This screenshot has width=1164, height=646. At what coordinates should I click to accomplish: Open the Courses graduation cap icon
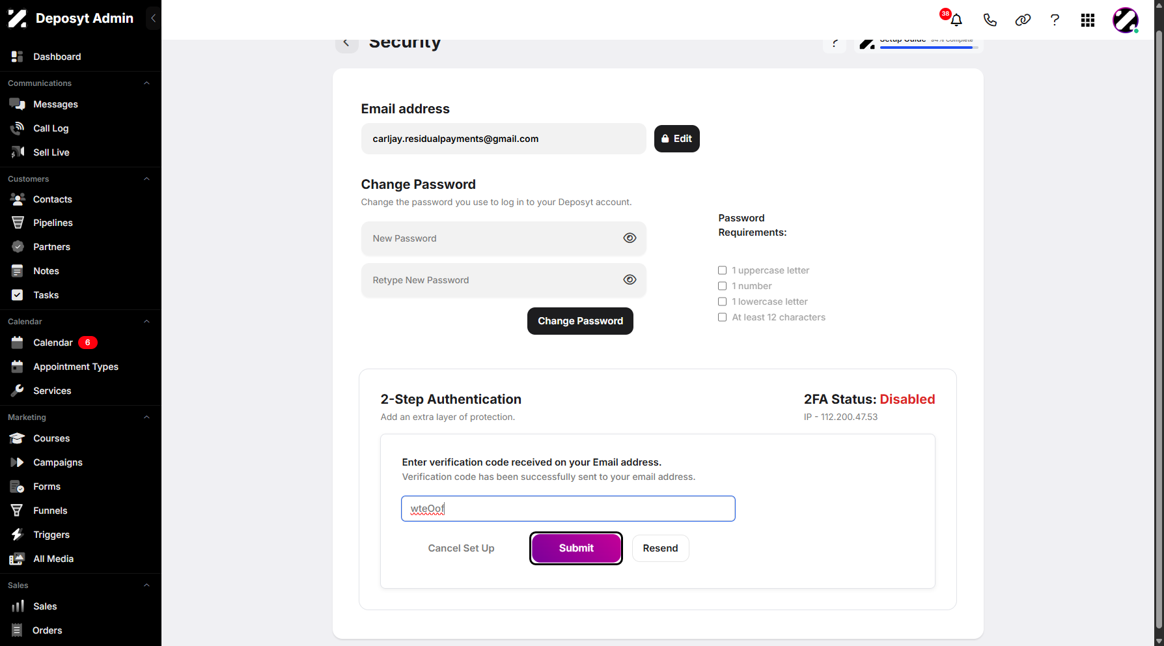(18, 438)
